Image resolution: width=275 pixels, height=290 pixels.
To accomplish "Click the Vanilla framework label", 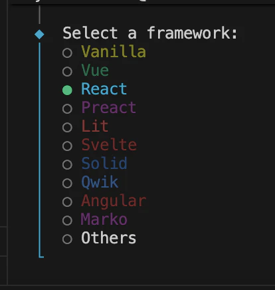I will coord(114,51).
